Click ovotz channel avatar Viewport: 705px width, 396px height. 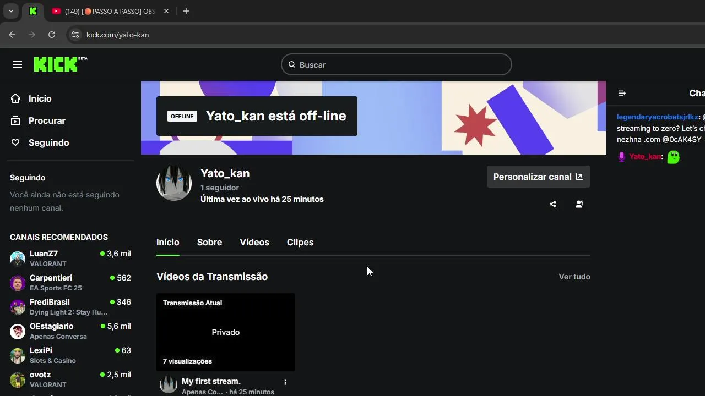18,380
